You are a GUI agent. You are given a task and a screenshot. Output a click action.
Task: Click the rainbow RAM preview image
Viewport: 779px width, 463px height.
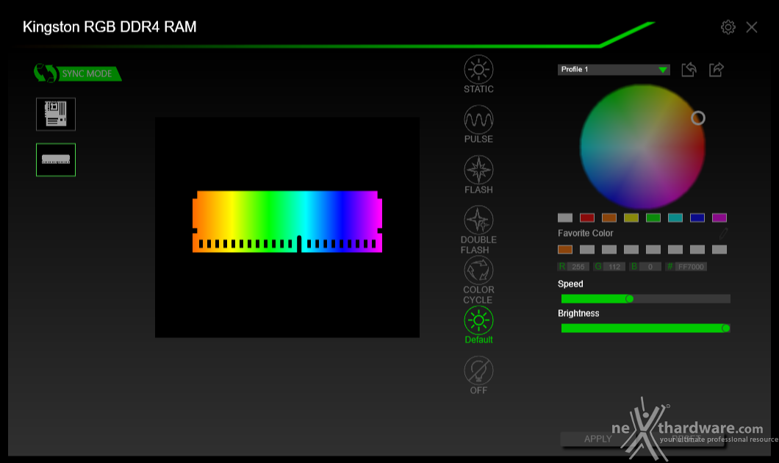coord(287,221)
